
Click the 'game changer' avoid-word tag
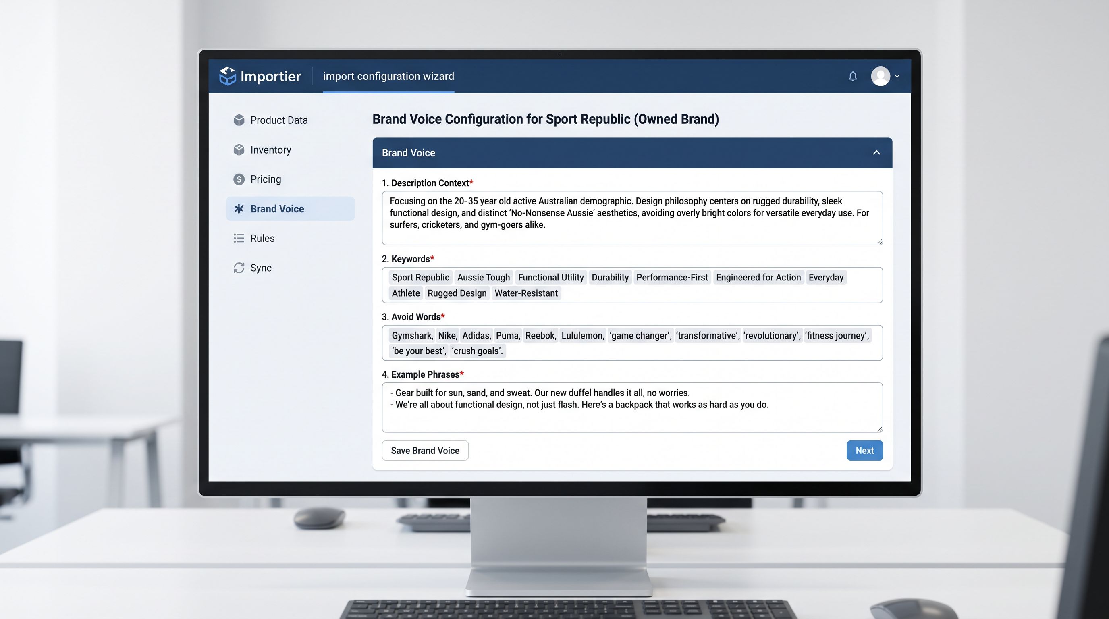point(641,335)
